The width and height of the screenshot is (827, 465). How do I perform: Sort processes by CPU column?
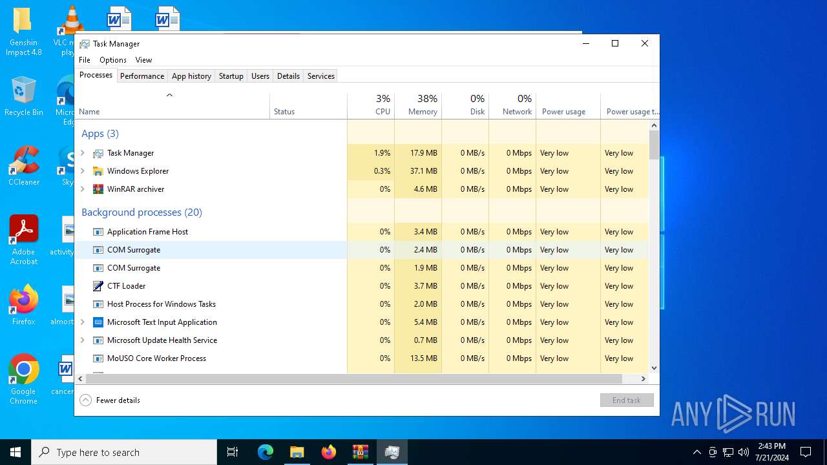(371, 106)
